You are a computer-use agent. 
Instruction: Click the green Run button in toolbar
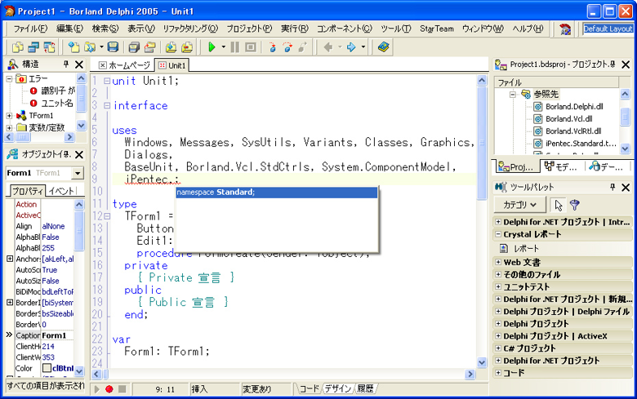pyautogui.click(x=211, y=47)
